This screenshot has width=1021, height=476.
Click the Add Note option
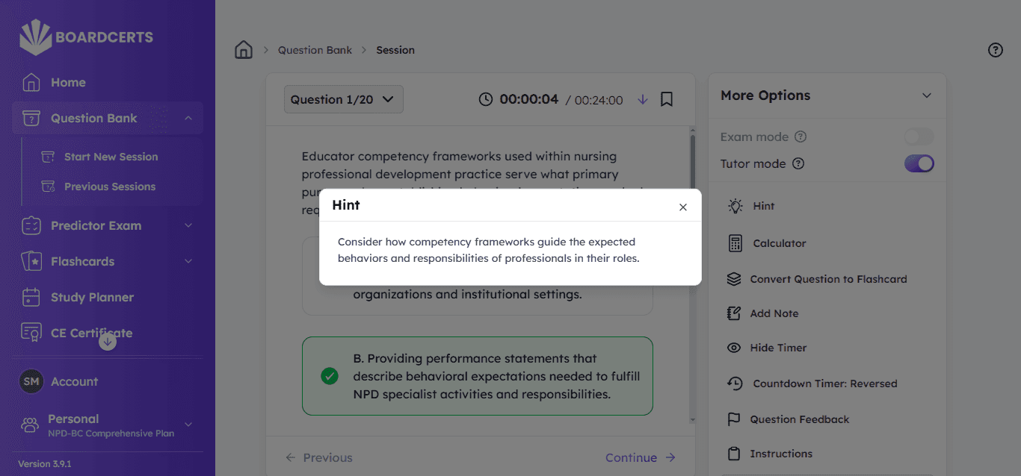pos(774,313)
